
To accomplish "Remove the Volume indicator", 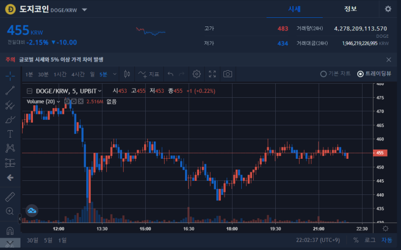I will point(80,102).
